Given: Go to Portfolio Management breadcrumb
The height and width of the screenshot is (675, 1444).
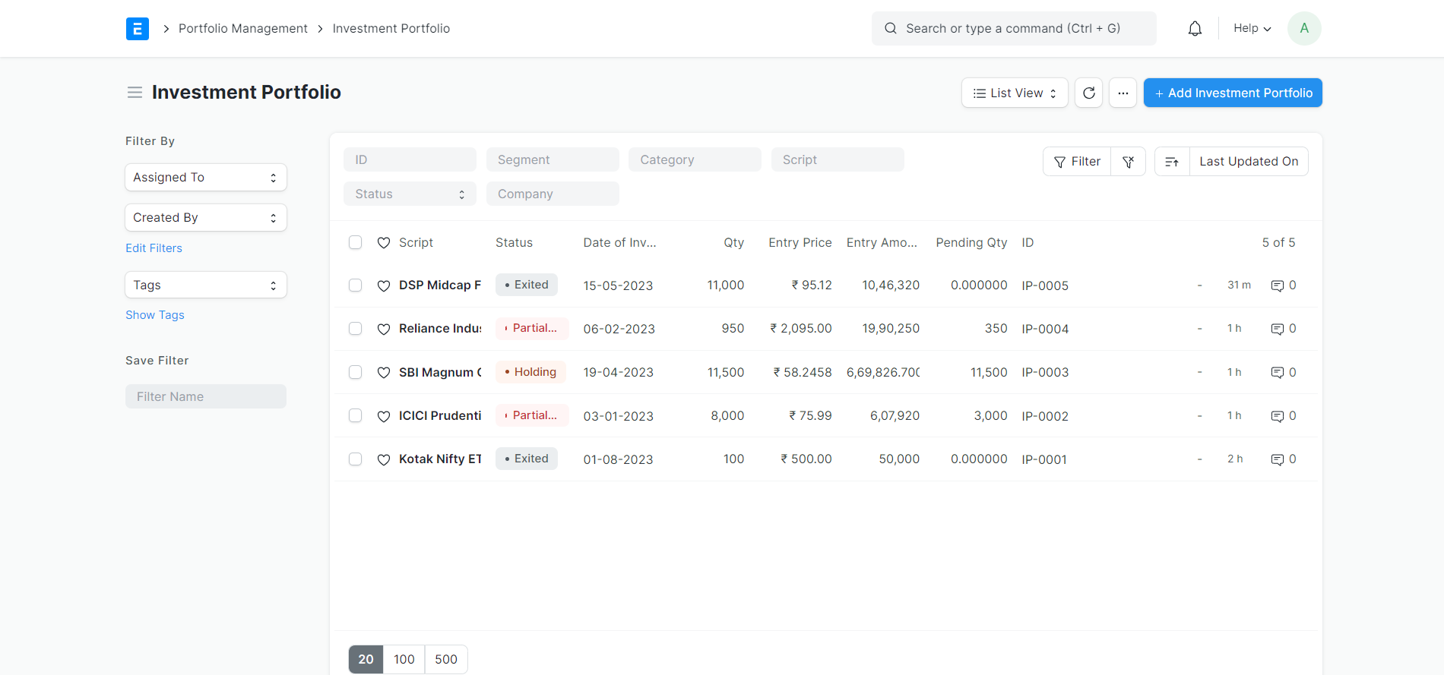Looking at the screenshot, I should [x=243, y=28].
